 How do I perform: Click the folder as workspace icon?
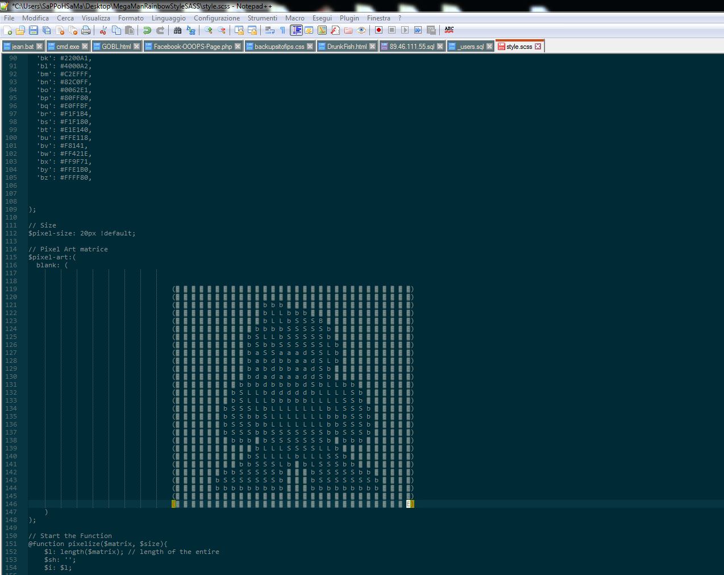click(348, 30)
